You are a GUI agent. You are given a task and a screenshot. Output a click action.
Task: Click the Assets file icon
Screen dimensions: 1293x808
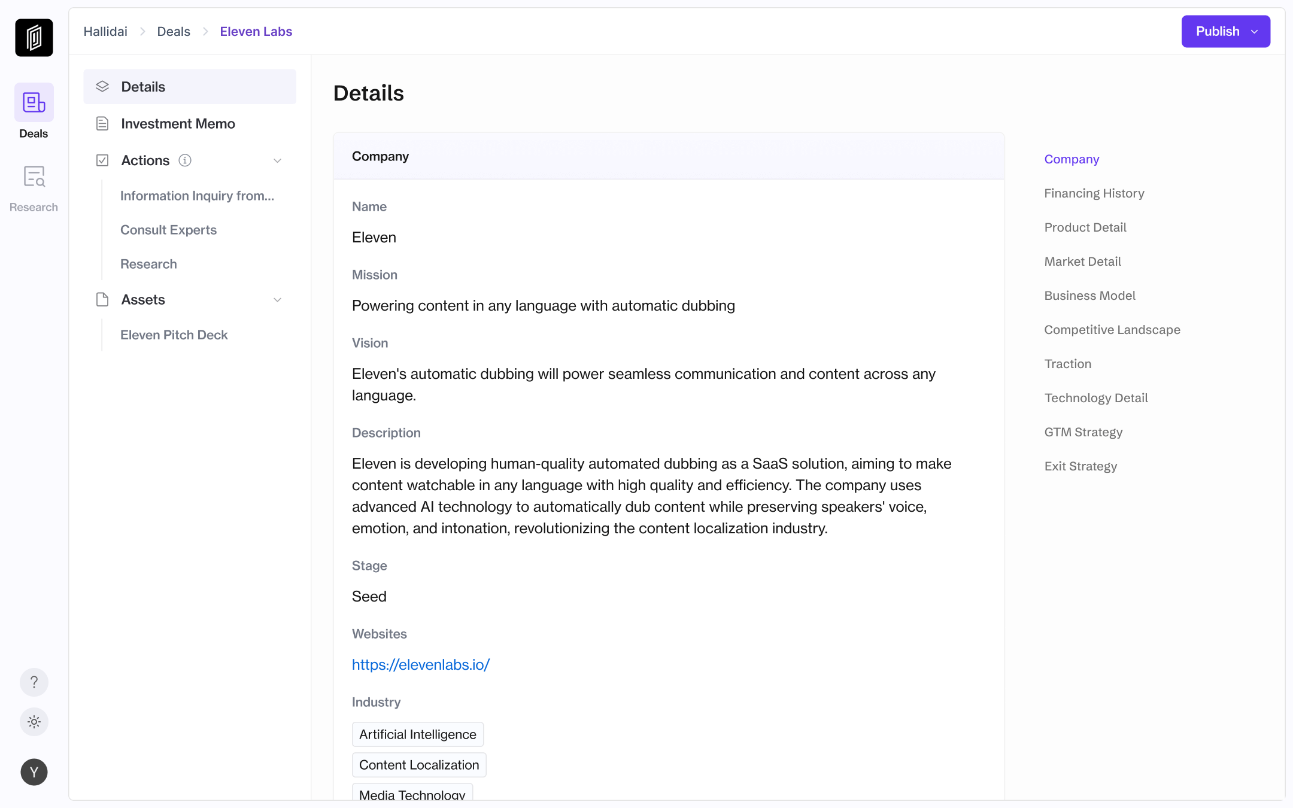[x=102, y=300]
